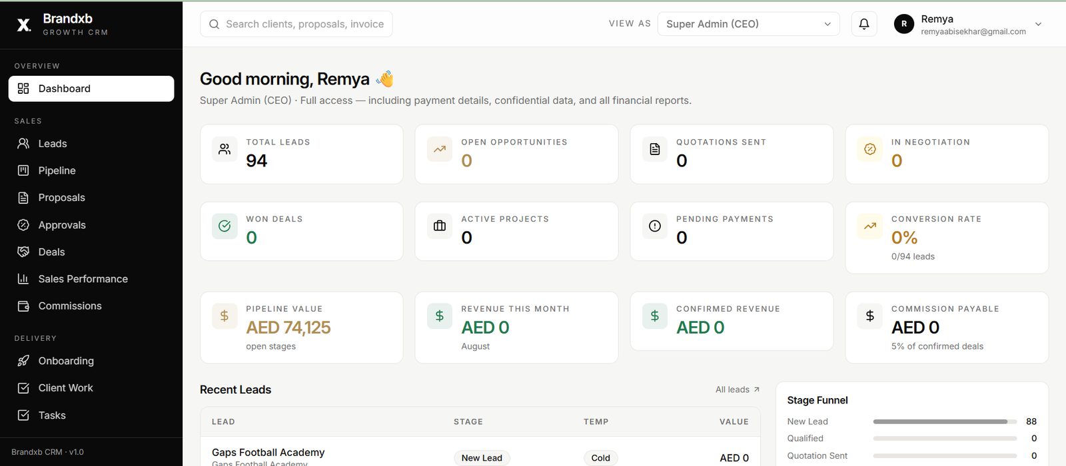1066x466 pixels.
Task: Open Tasks from the sidebar
Action: point(91,415)
